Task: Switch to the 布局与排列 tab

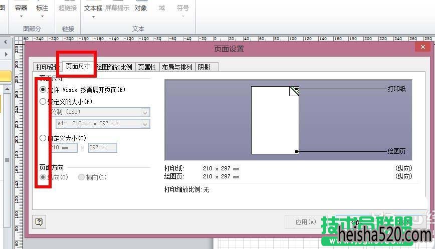Action: 177,67
